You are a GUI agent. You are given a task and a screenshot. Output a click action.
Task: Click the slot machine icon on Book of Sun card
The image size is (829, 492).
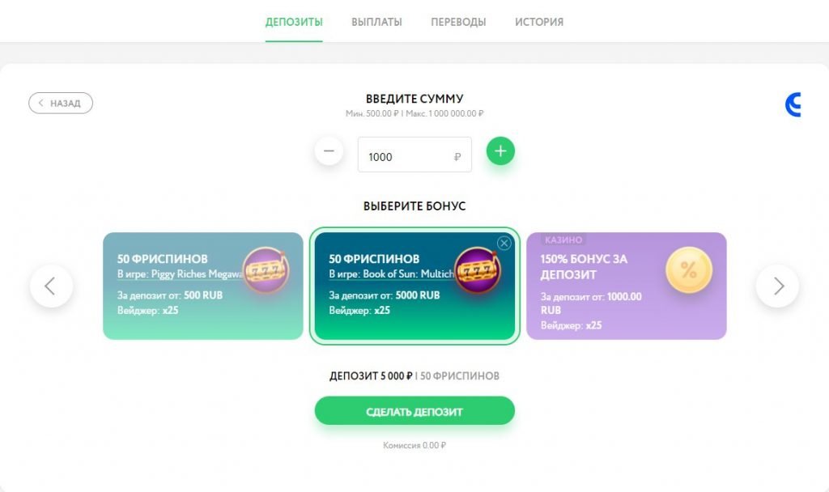[x=478, y=272]
